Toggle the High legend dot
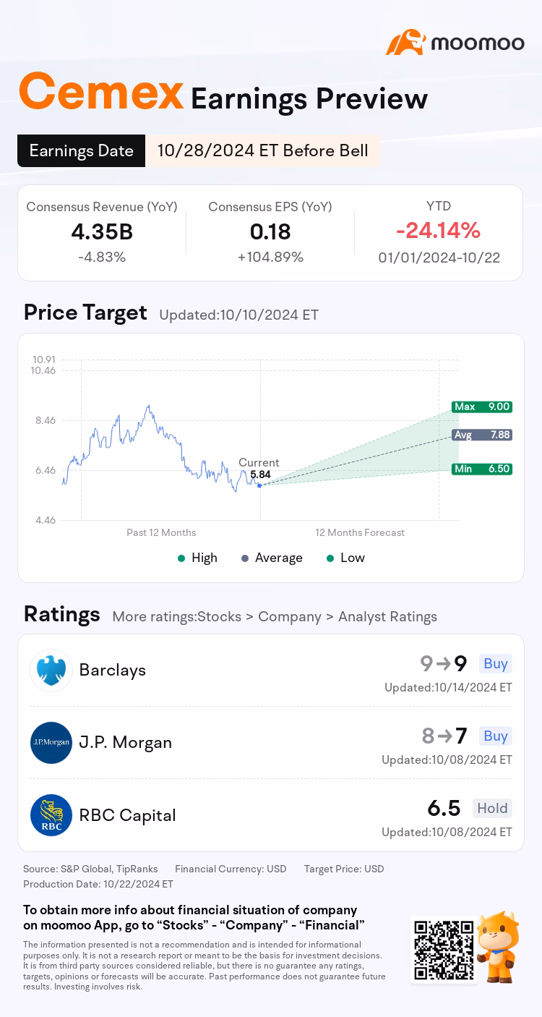Viewport: 542px width, 1017px height. [181, 558]
